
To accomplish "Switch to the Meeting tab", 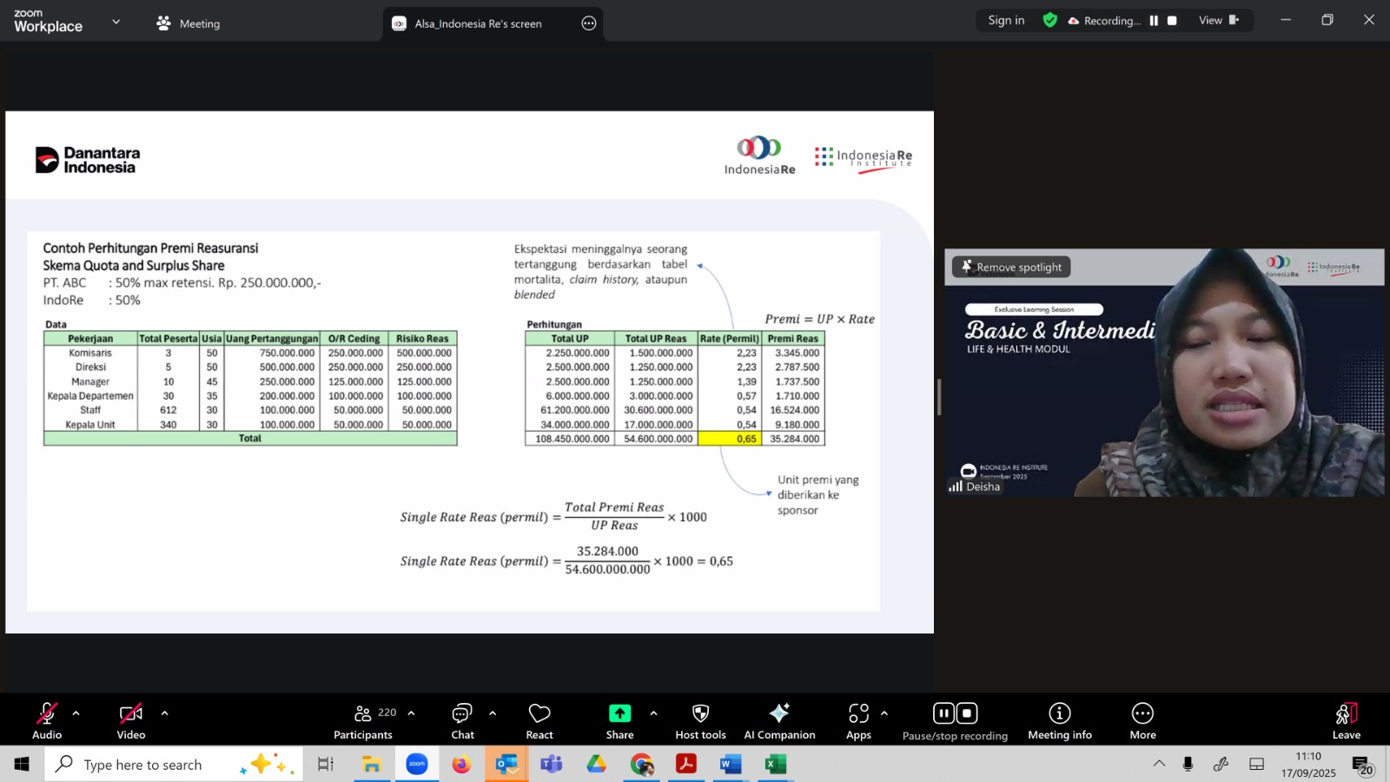I will click(189, 23).
